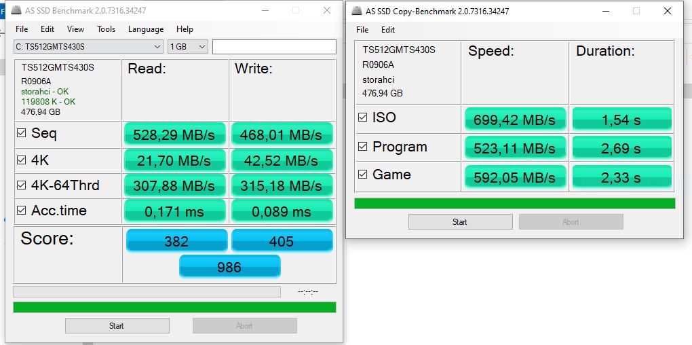Click the Seq read result 528,29 MB/s
The width and height of the screenshot is (692, 345).
tap(174, 134)
